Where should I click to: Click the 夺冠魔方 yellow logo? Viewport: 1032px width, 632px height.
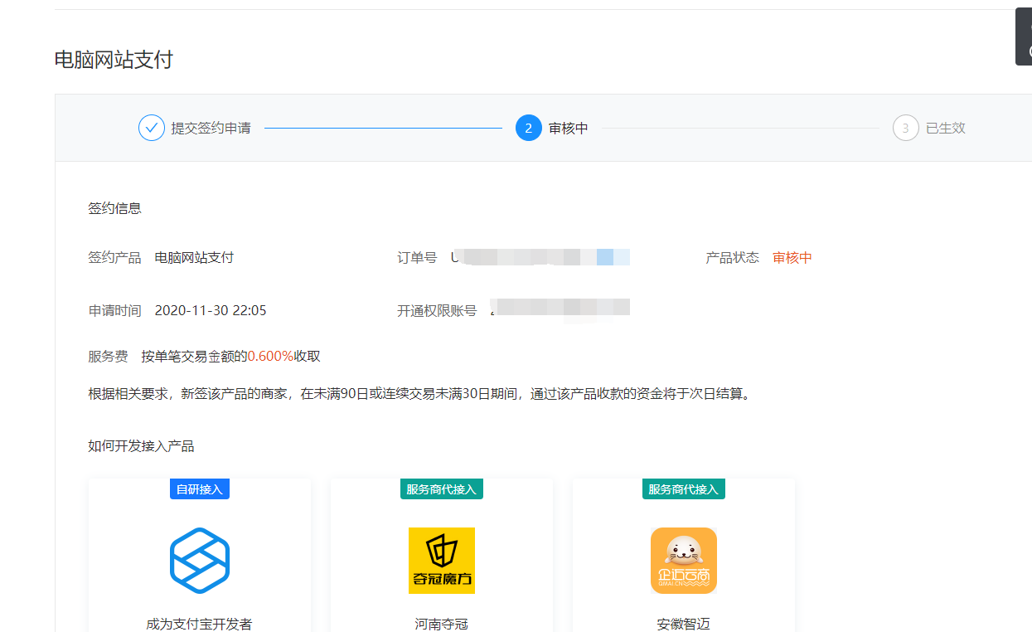[x=442, y=561]
